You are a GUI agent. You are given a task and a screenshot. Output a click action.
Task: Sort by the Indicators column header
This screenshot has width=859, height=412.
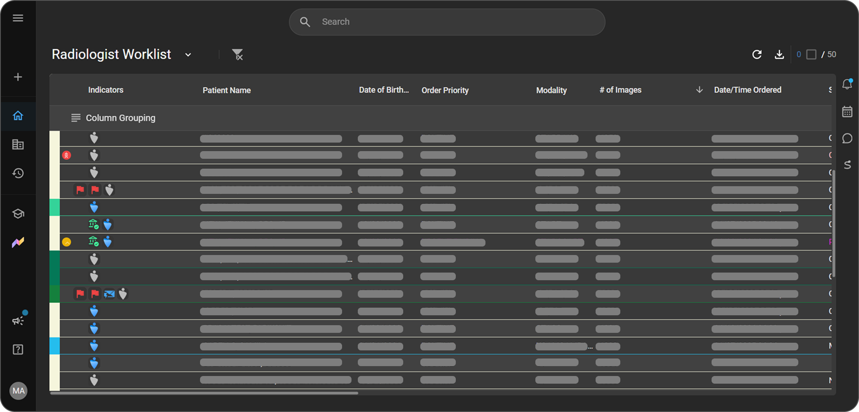106,90
